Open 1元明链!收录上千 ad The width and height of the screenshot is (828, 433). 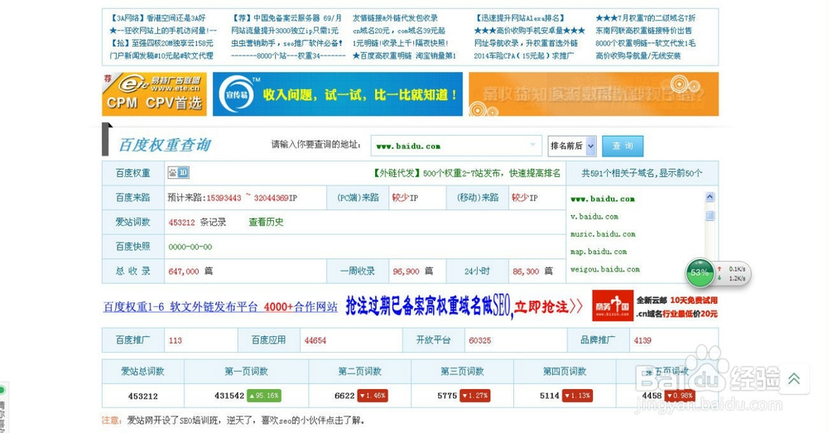pos(400,43)
